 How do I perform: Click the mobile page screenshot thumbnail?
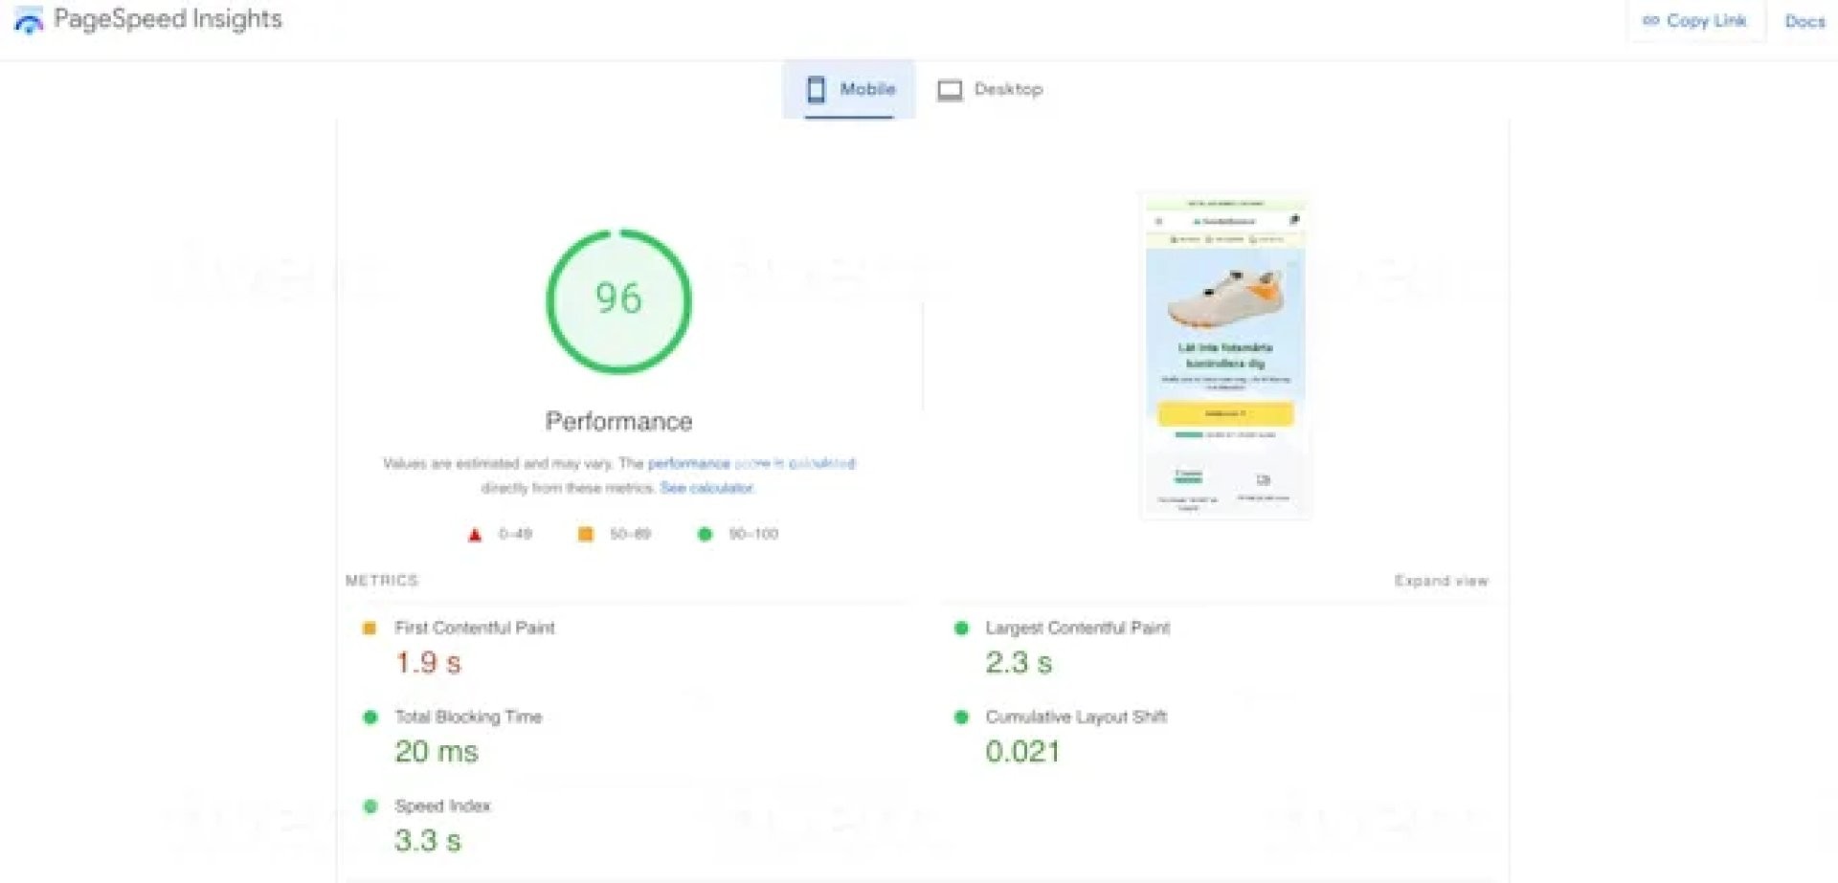(1225, 356)
